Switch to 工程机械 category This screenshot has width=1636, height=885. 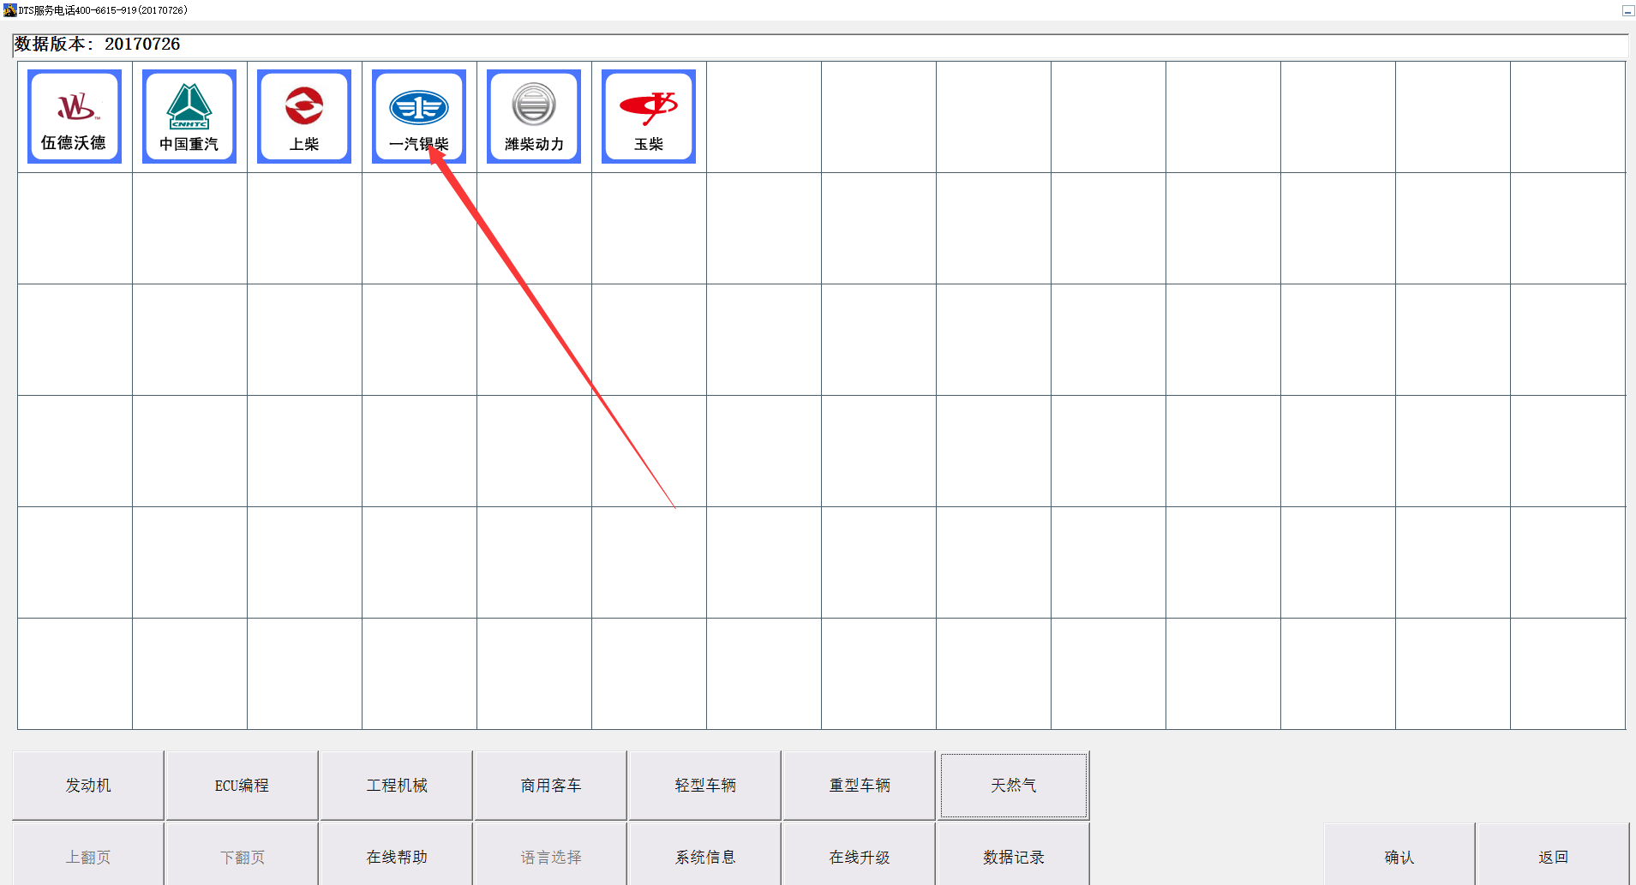(397, 785)
